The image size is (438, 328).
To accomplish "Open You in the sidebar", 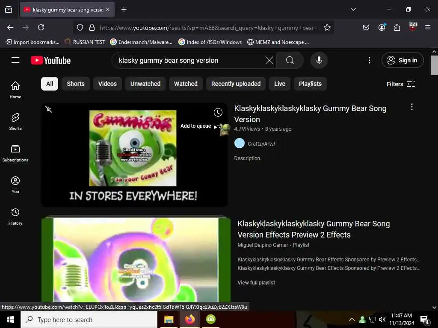I will point(15,184).
